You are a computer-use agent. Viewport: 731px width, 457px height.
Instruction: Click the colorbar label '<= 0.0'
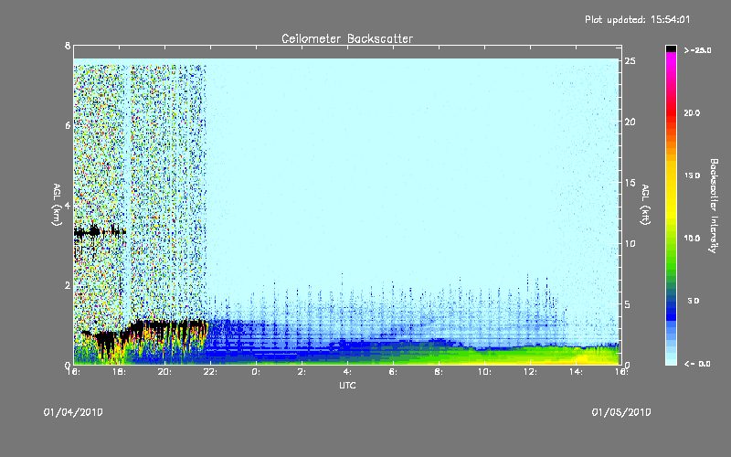point(697,364)
